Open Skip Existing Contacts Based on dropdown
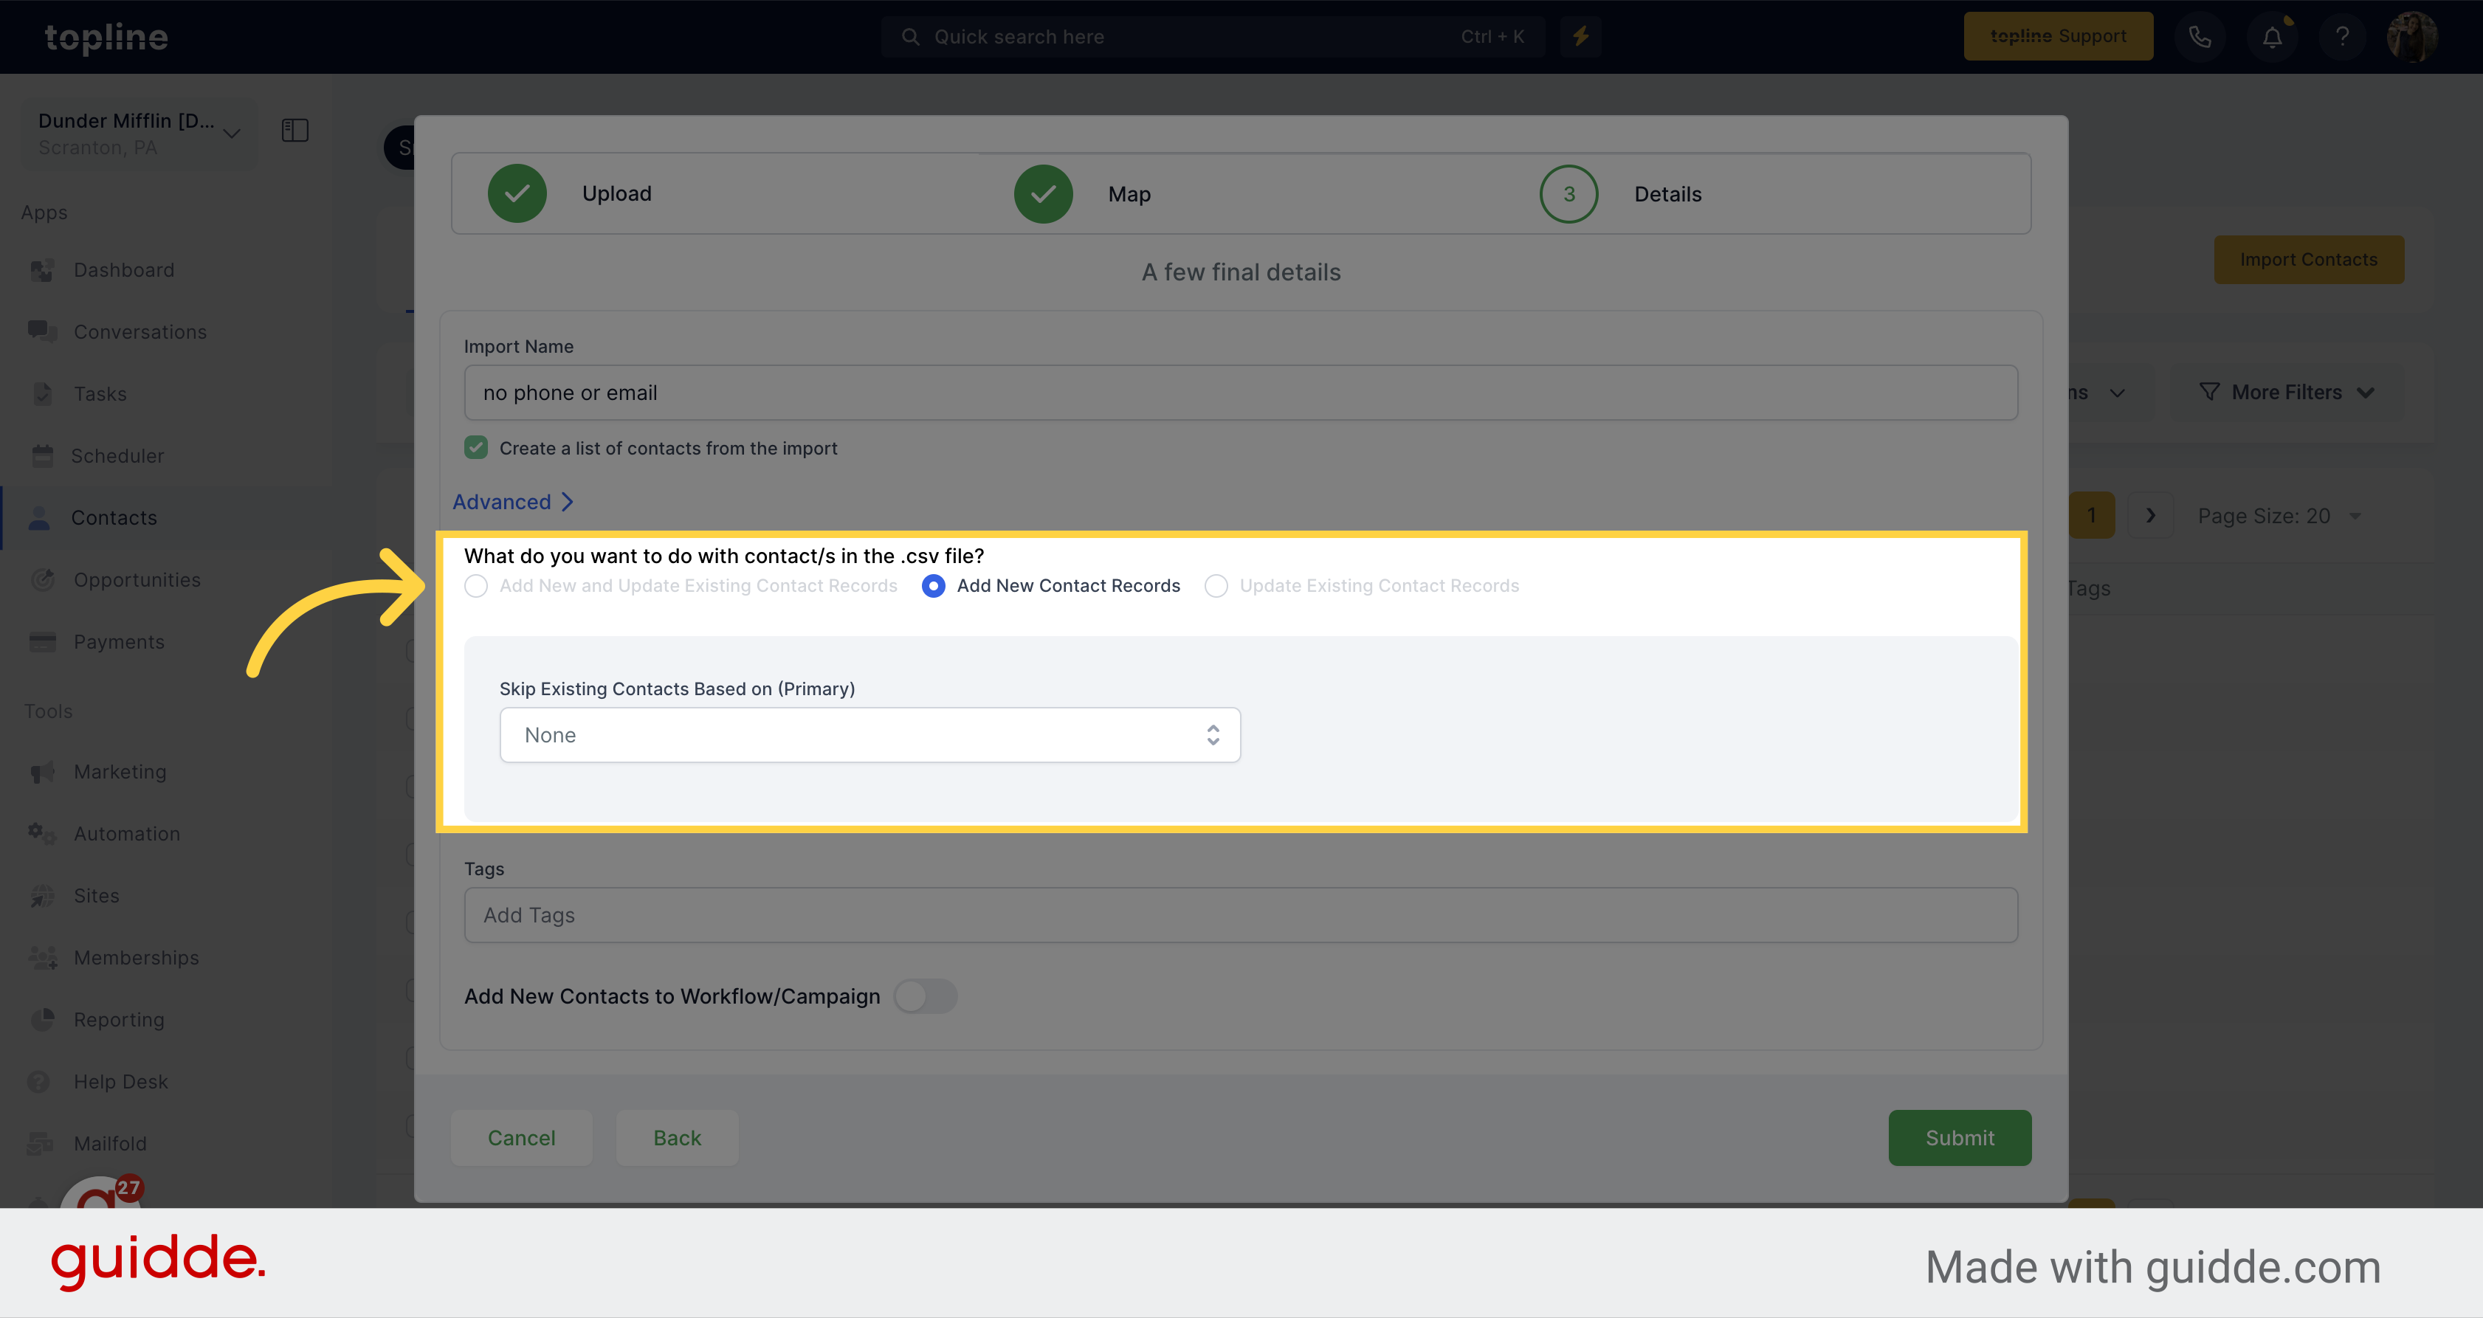 (869, 734)
